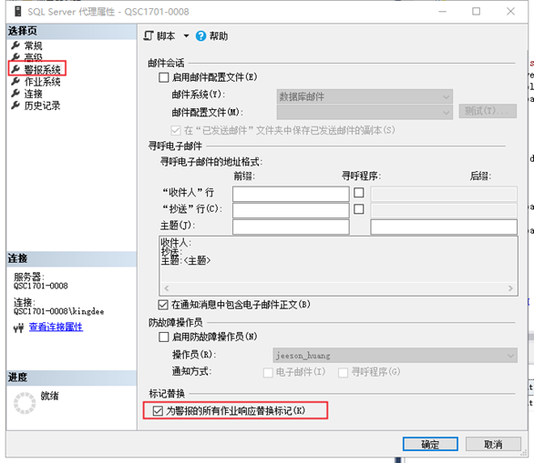Open the 高级 page in the list
Screen dimensions: 534x463
(33, 57)
